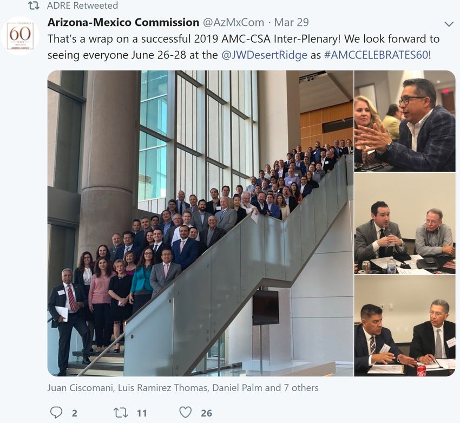The height and width of the screenshot is (423, 460).
Task: Open the middle right photo of two men
Action: pos(405,223)
